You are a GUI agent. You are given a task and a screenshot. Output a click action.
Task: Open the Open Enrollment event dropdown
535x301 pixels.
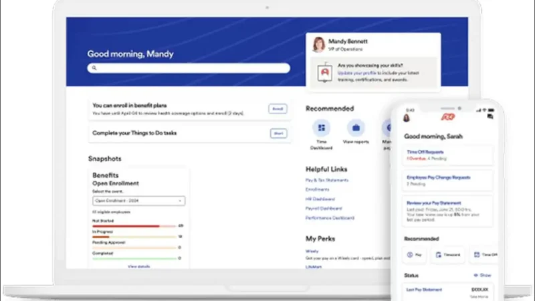pos(139,201)
